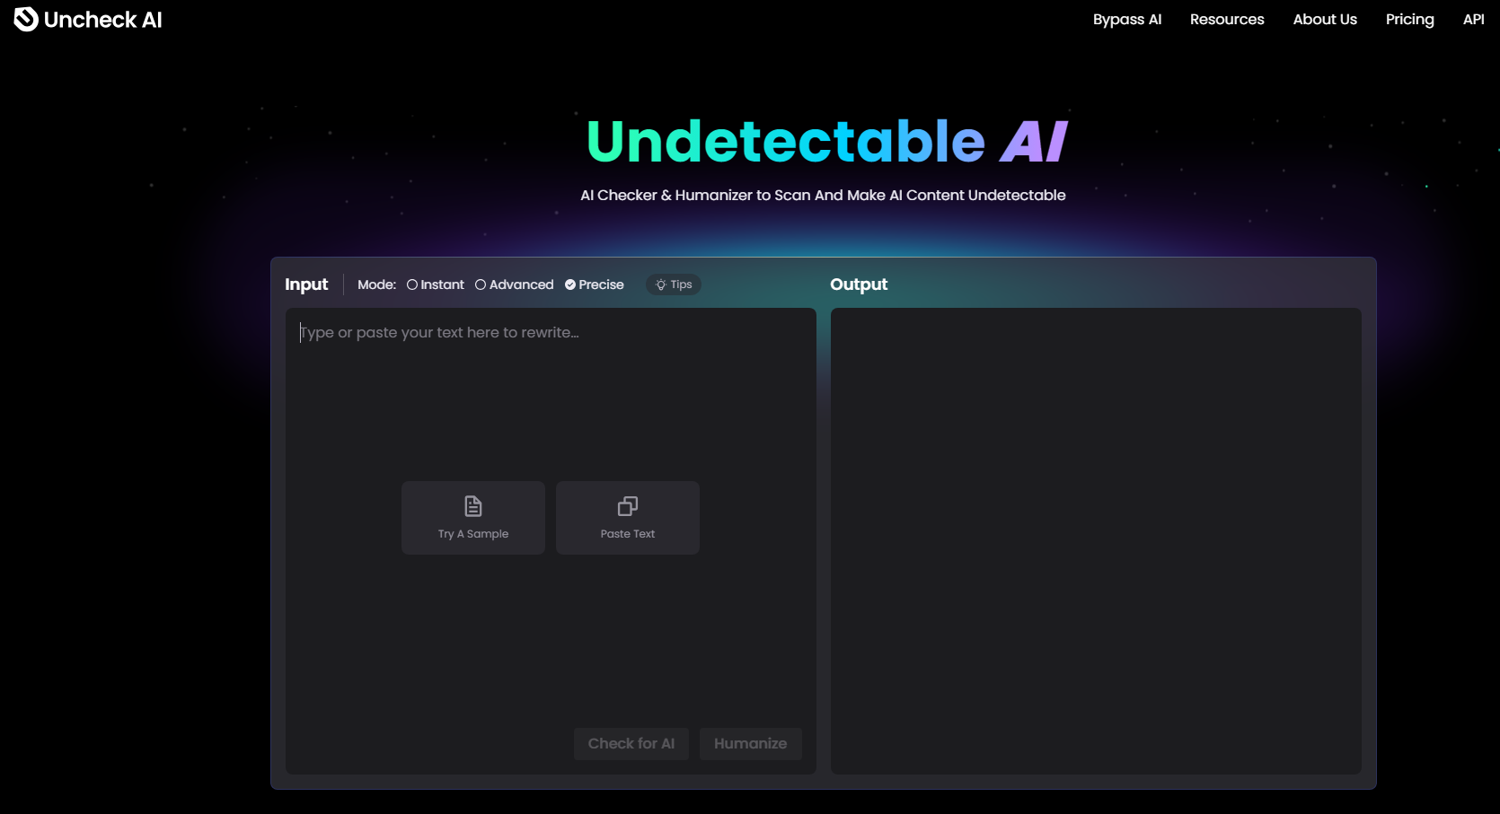
Task: Open the About Us menu
Action: [1325, 20]
